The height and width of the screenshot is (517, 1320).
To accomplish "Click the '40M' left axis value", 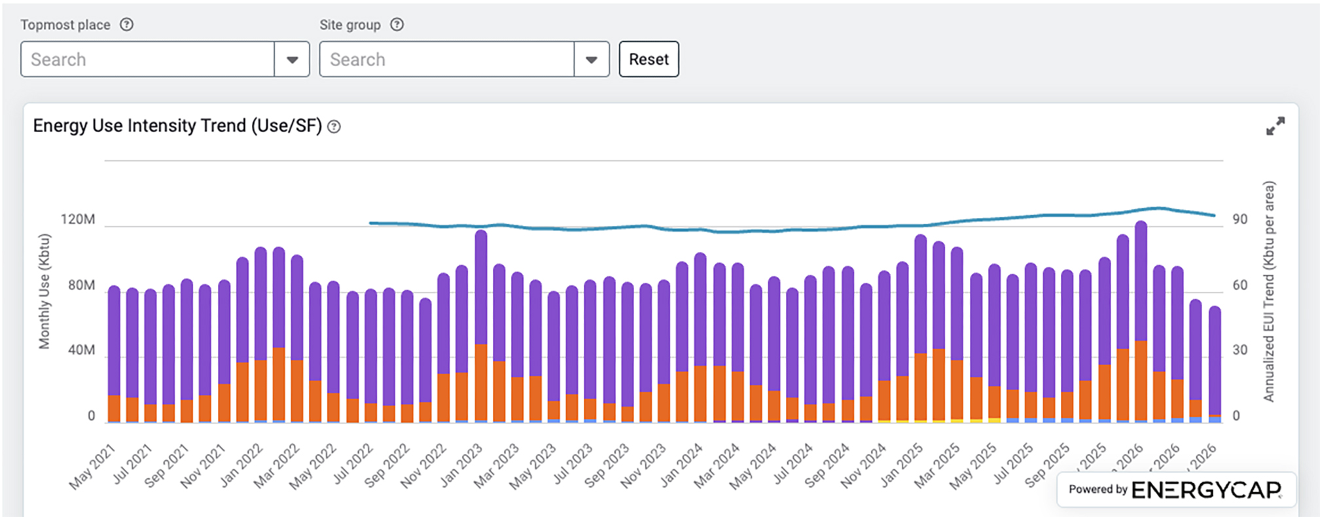I will [81, 350].
